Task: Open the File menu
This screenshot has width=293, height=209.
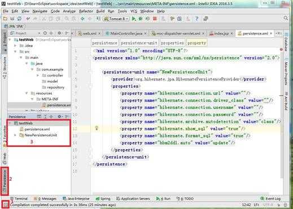Action: click(6, 11)
